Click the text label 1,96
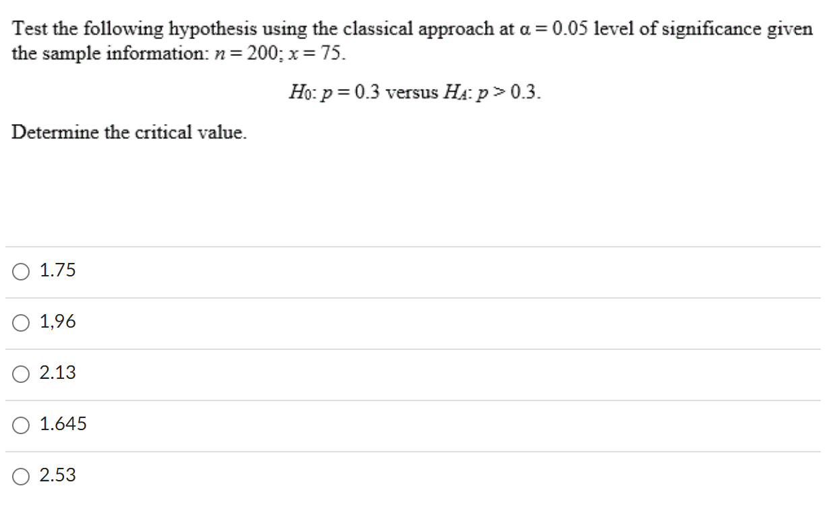828x509 pixels. pos(57,322)
